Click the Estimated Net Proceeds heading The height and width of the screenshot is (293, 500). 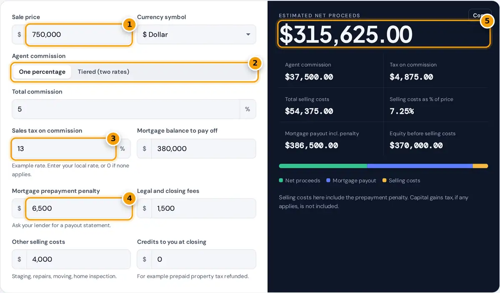point(319,15)
